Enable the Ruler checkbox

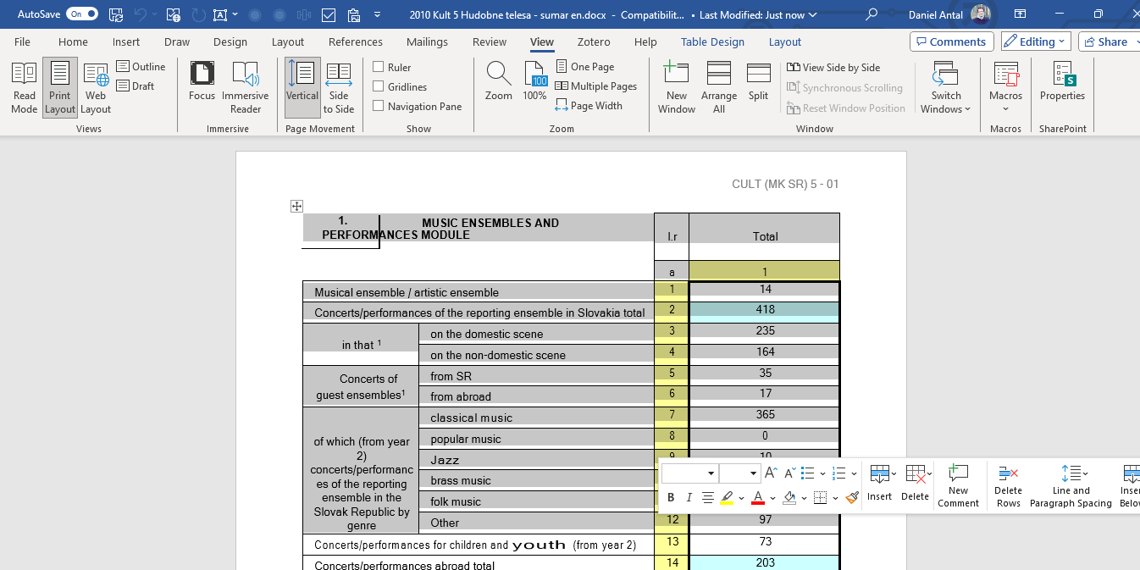pyautogui.click(x=379, y=67)
